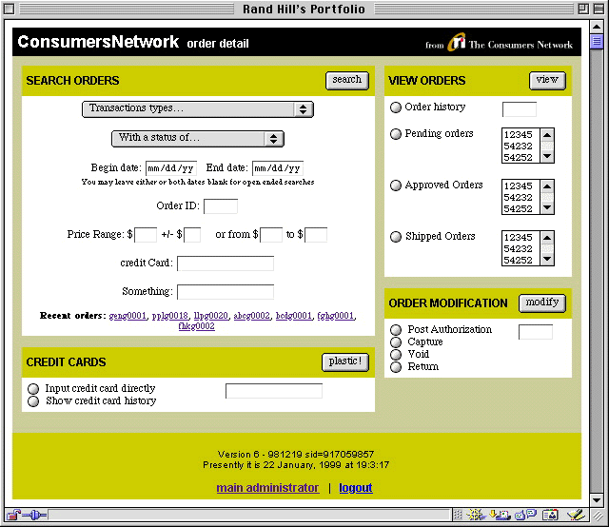Open recent order bcdg0001

294,316
